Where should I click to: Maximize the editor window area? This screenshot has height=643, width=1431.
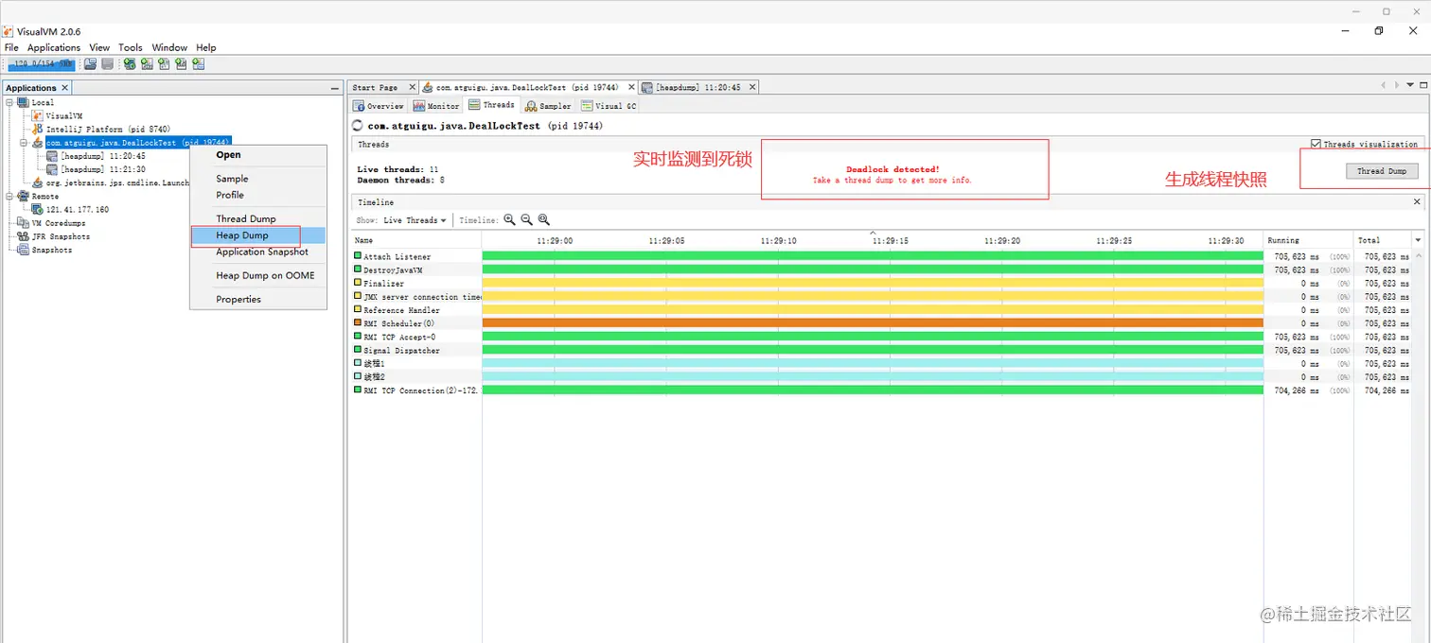1422,85
